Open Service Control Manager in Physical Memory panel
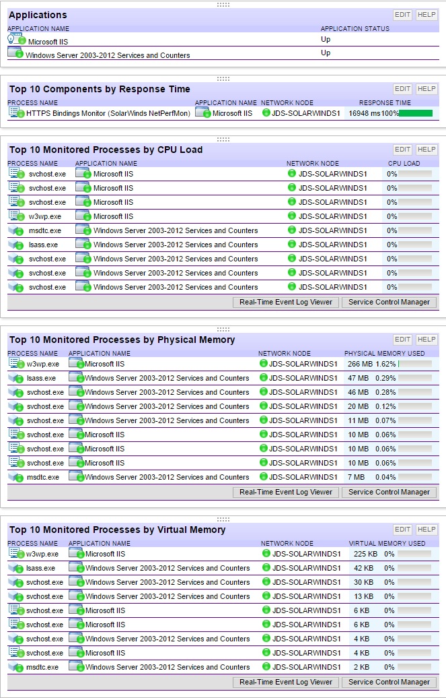Image resolution: width=446 pixels, height=698 pixels. point(389,493)
